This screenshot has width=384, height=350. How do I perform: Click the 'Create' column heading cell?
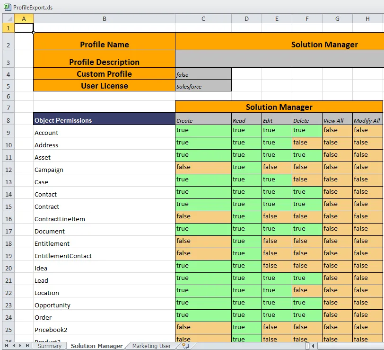pyautogui.click(x=203, y=119)
